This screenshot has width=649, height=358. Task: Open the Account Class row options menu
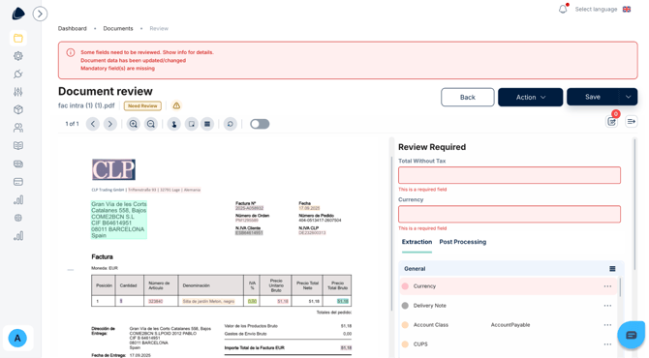pyautogui.click(x=607, y=325)
